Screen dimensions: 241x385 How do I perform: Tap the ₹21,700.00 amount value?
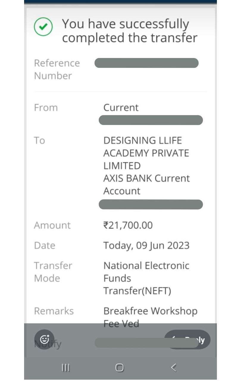[x=128, y=225]
